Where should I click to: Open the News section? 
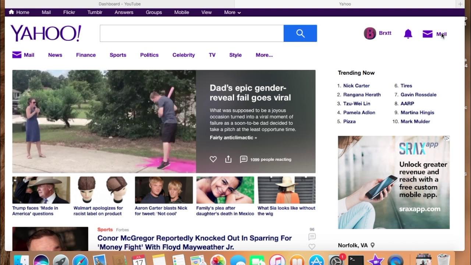pos(55,55)
